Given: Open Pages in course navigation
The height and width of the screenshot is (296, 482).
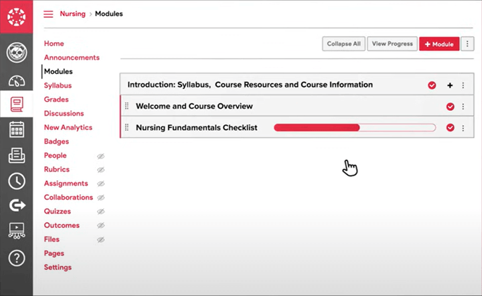Looking at the screenshot, I should coord(54,253).
